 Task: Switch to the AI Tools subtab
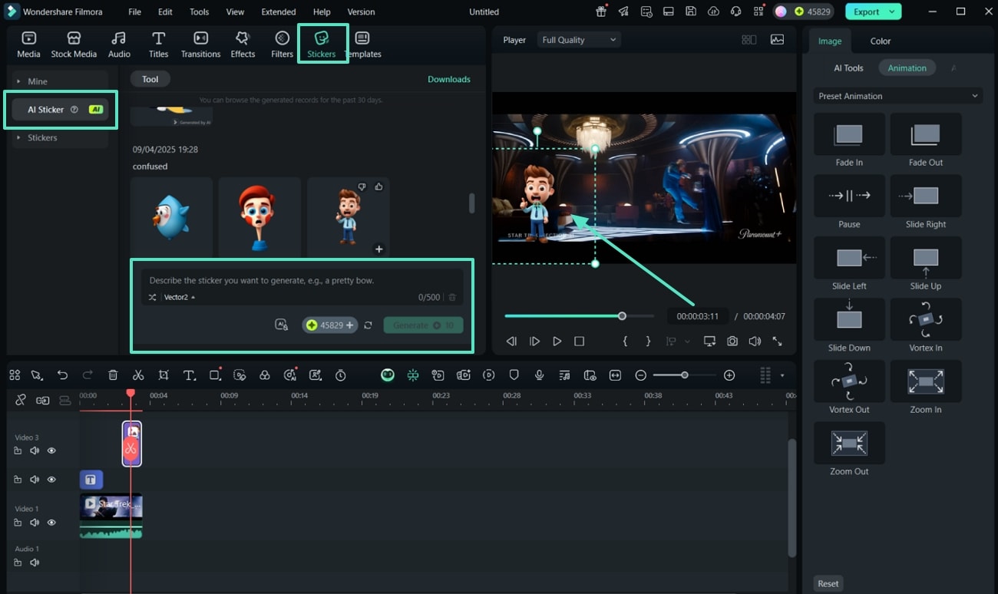tap(848, 68)
